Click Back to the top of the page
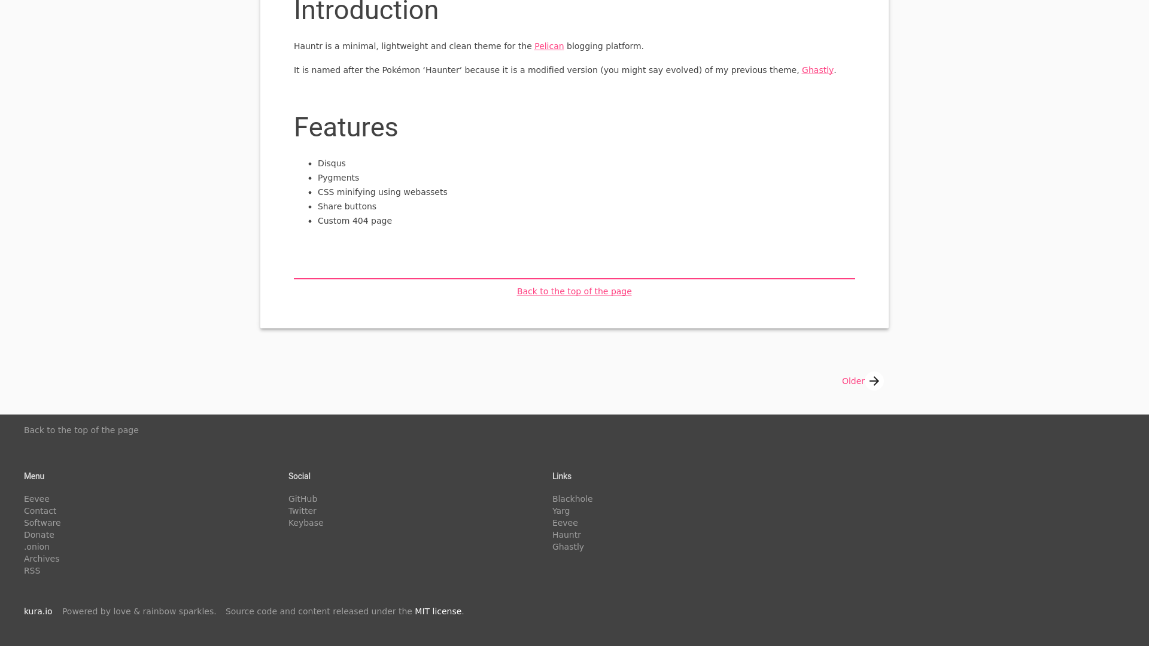 click(x=574, y=290)
